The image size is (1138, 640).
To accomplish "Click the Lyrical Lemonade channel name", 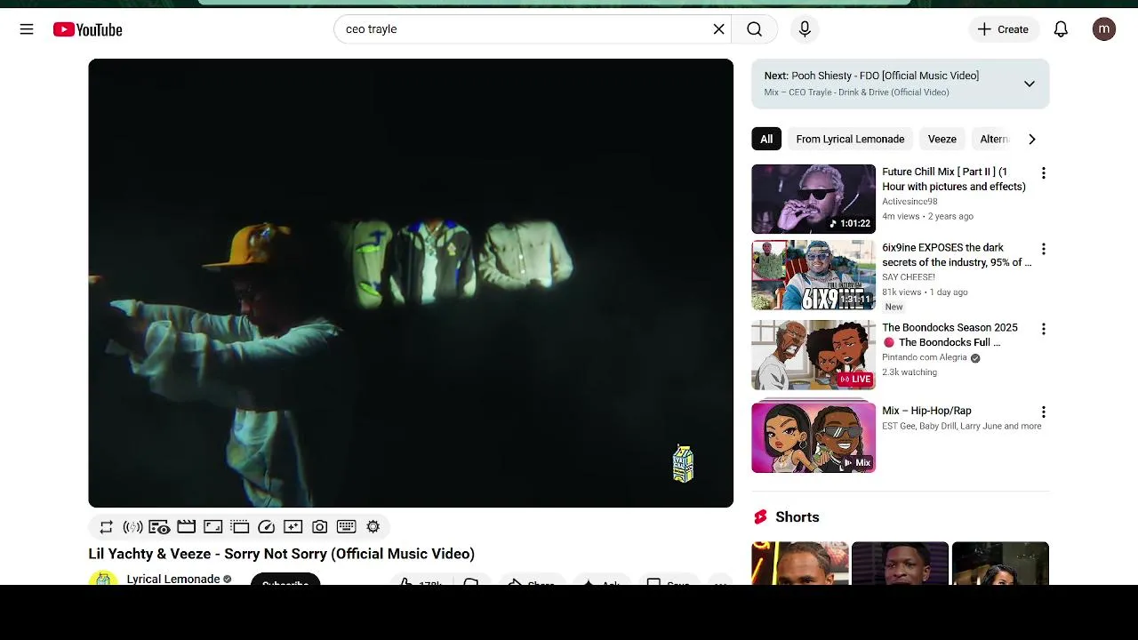I will tap(173, 579).
